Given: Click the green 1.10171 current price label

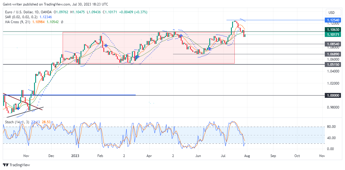Looking at the screenshot, I should (x=333, y=34).
